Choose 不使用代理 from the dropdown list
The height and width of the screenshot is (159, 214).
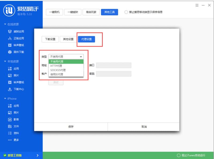(66, 62)
